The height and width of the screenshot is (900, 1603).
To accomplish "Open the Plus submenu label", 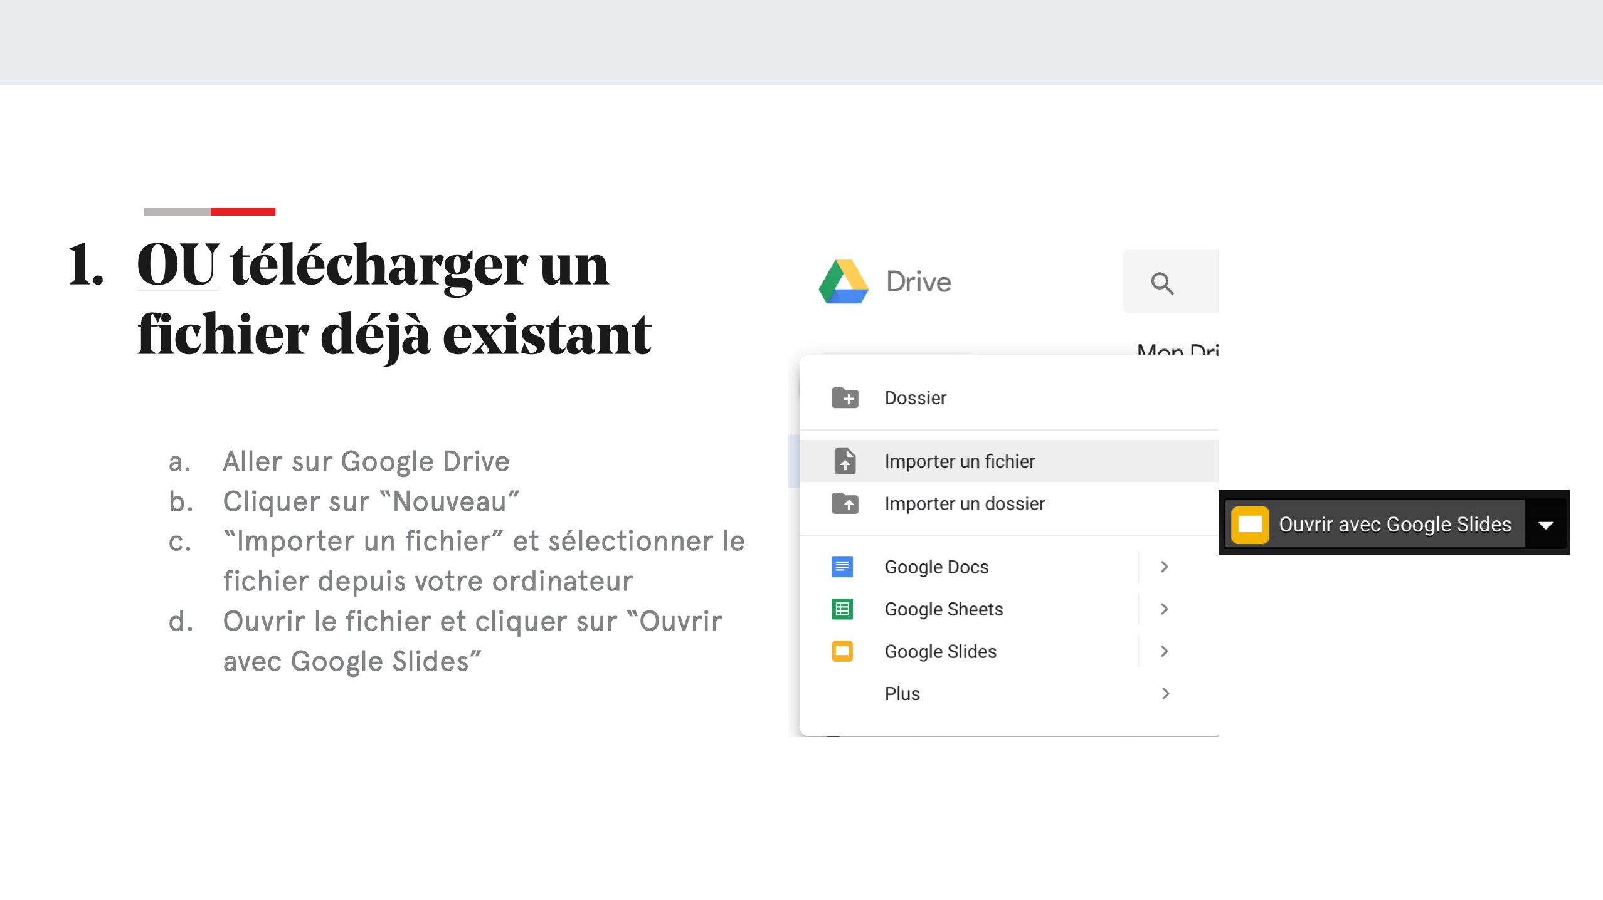I will pyautogui.click(x=902, y=693).
